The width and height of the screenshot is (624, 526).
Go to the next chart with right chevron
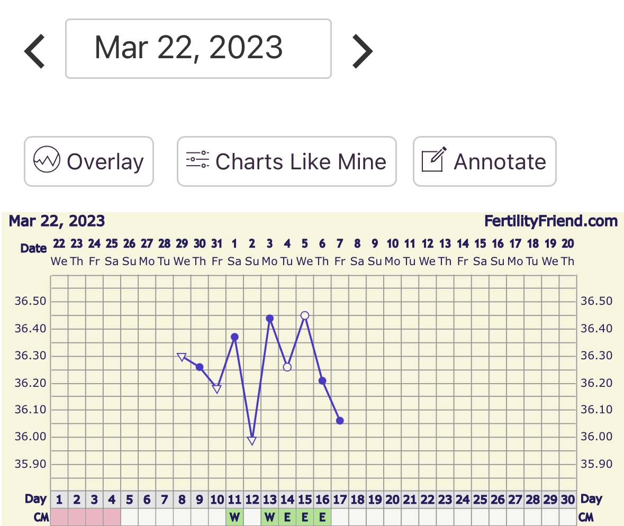[x=363, y=51]
